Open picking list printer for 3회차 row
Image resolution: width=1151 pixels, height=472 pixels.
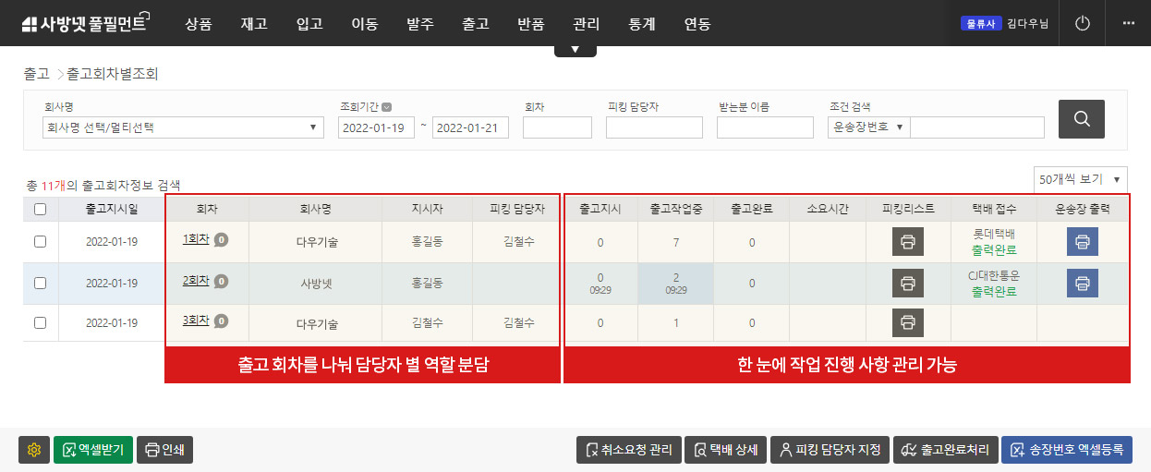point(907,323)
